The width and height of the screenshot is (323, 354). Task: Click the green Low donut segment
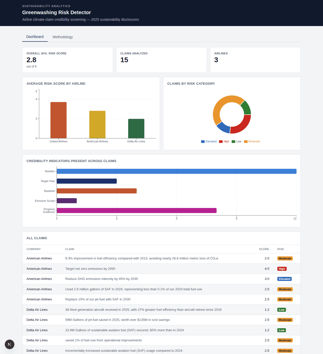click(x=246, y=108)
